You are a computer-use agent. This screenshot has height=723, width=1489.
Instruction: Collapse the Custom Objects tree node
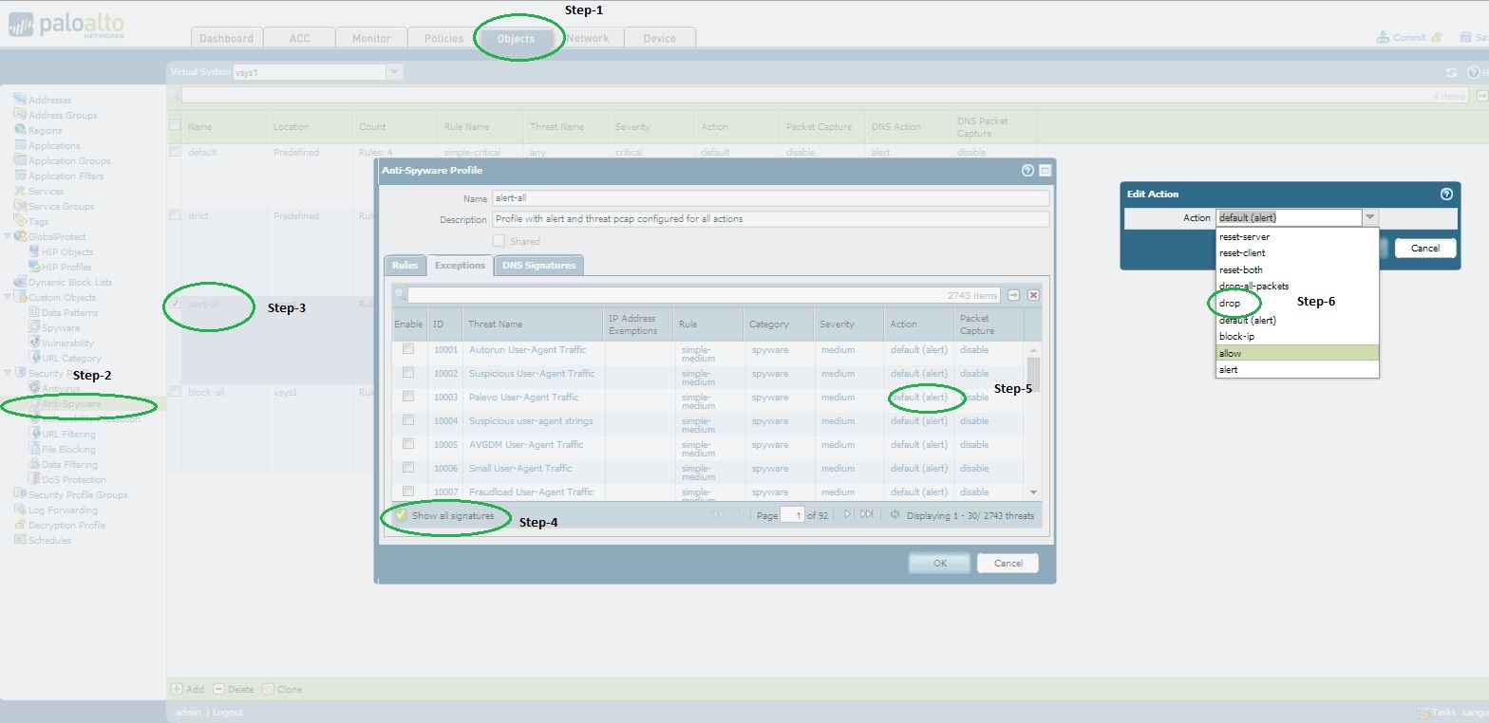(x=8, y=297)
